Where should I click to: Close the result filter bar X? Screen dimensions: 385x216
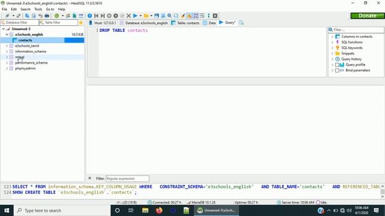[x=90, y=178]
